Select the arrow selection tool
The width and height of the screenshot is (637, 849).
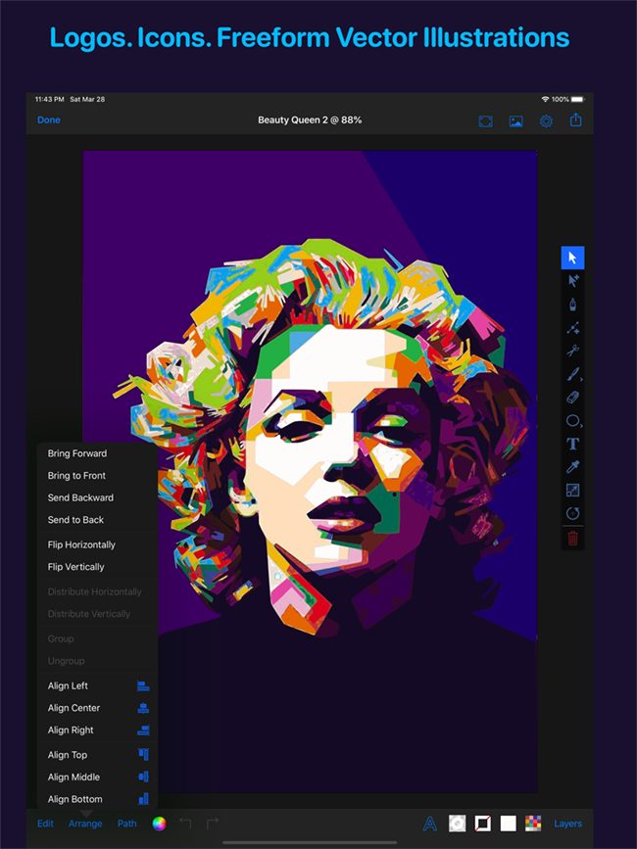click(572, 258)
